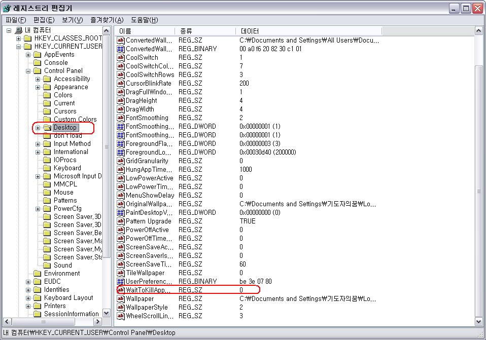Click the string icon of MenuShowDelay
486x340 pixels.
[121, 196]
